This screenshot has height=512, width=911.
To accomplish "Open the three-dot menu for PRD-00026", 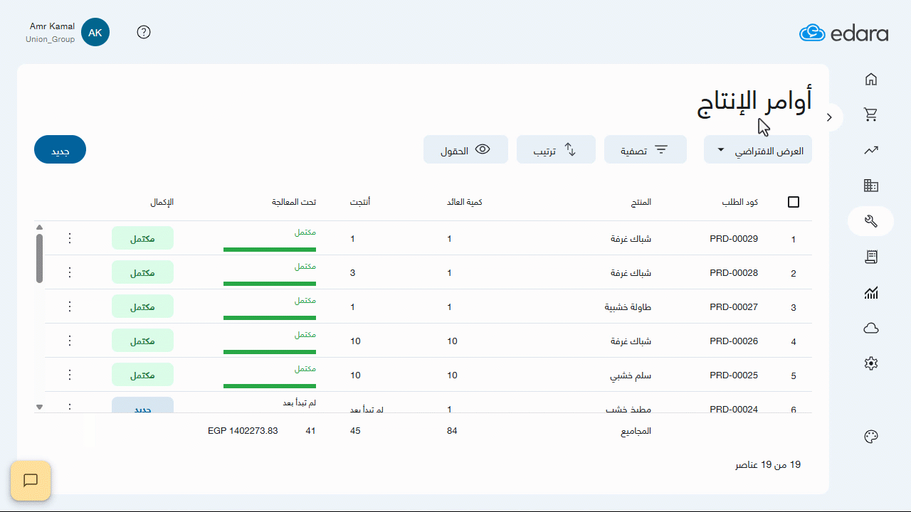I will (70, 341).
